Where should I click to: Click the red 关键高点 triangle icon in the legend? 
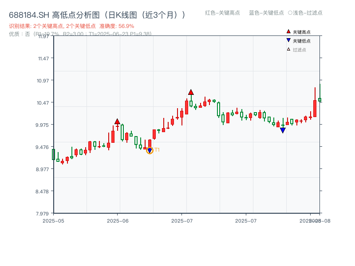(x=288, y=31)
